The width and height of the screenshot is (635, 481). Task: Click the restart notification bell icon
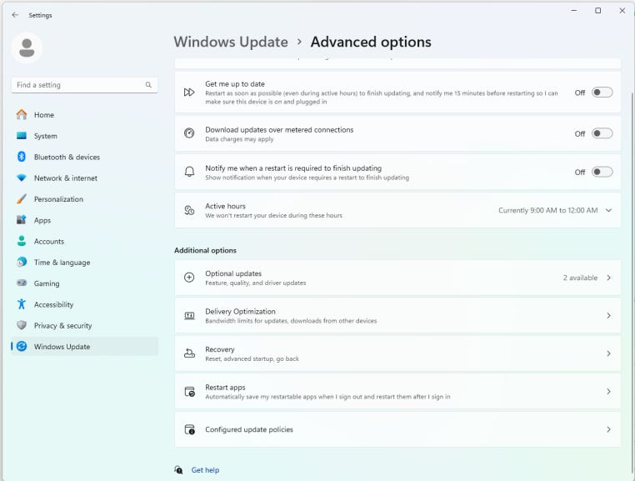tap(189, 172)
